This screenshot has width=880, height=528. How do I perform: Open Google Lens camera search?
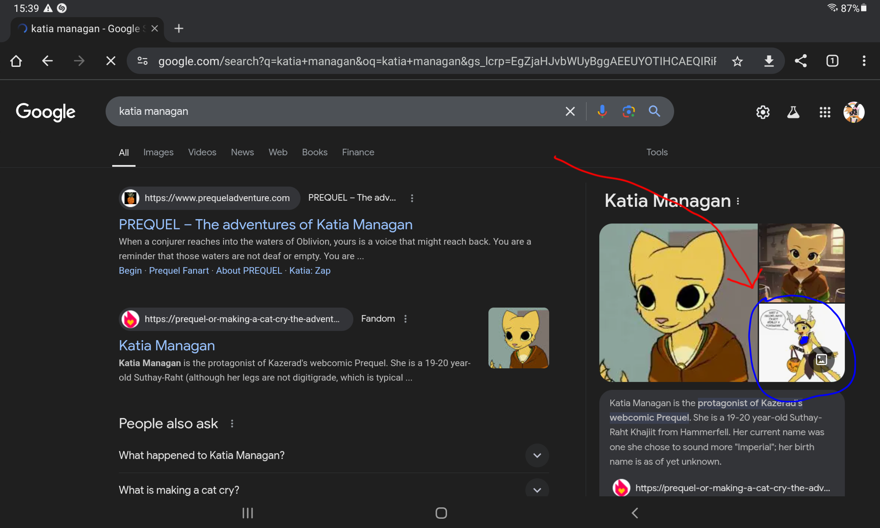coord(629,111)
